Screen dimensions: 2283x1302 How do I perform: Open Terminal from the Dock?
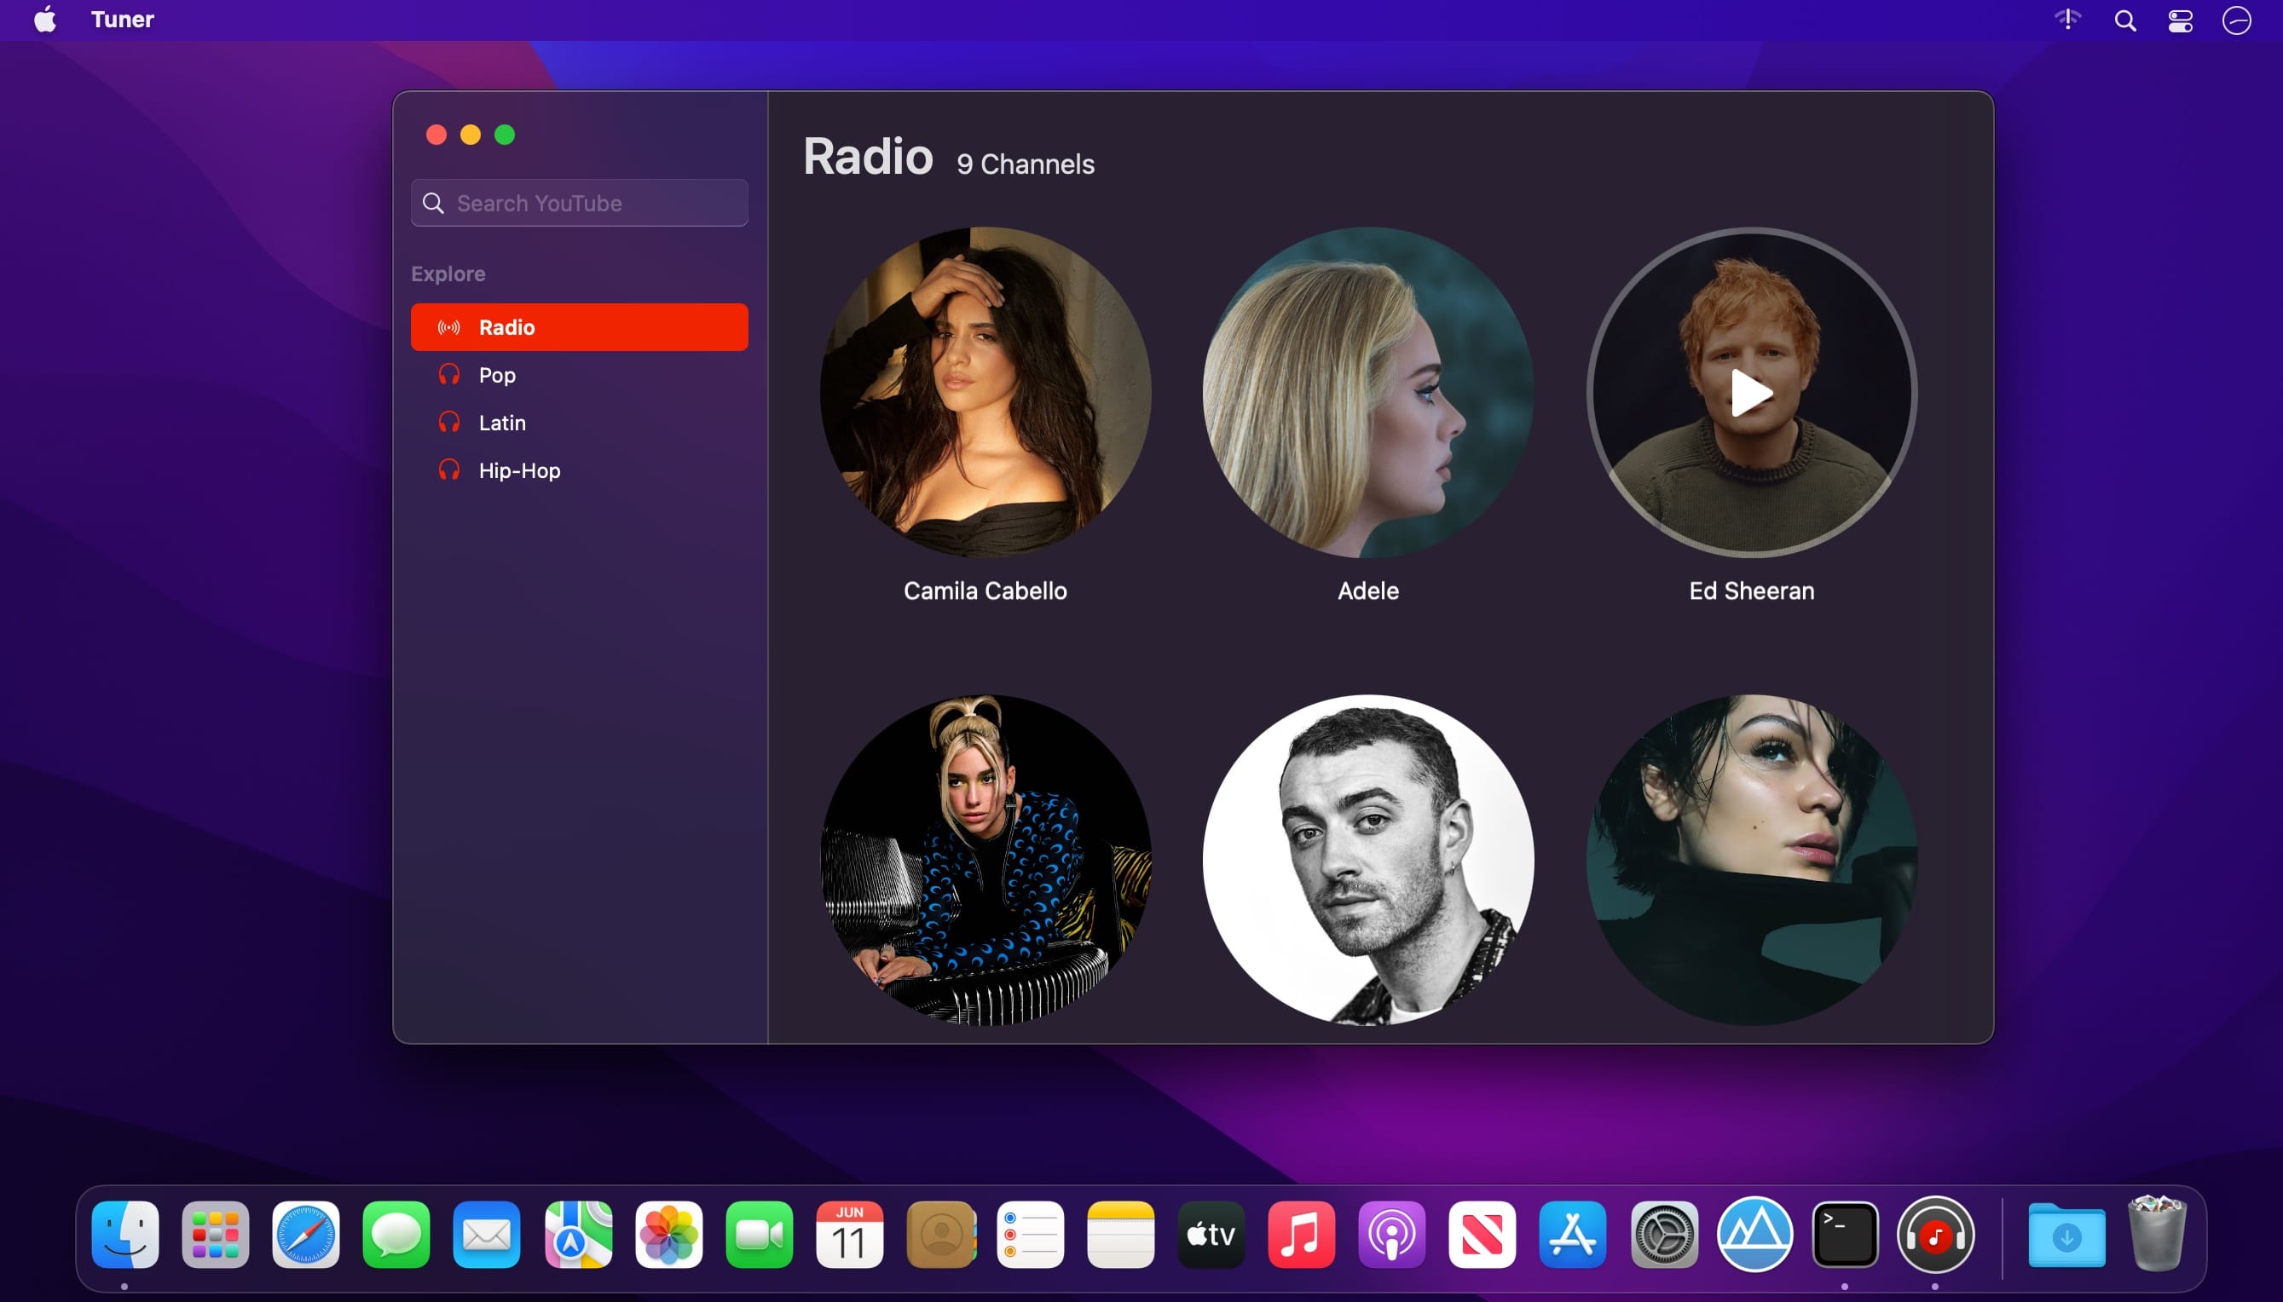pyautogui.click(x=1845, y=1234)
